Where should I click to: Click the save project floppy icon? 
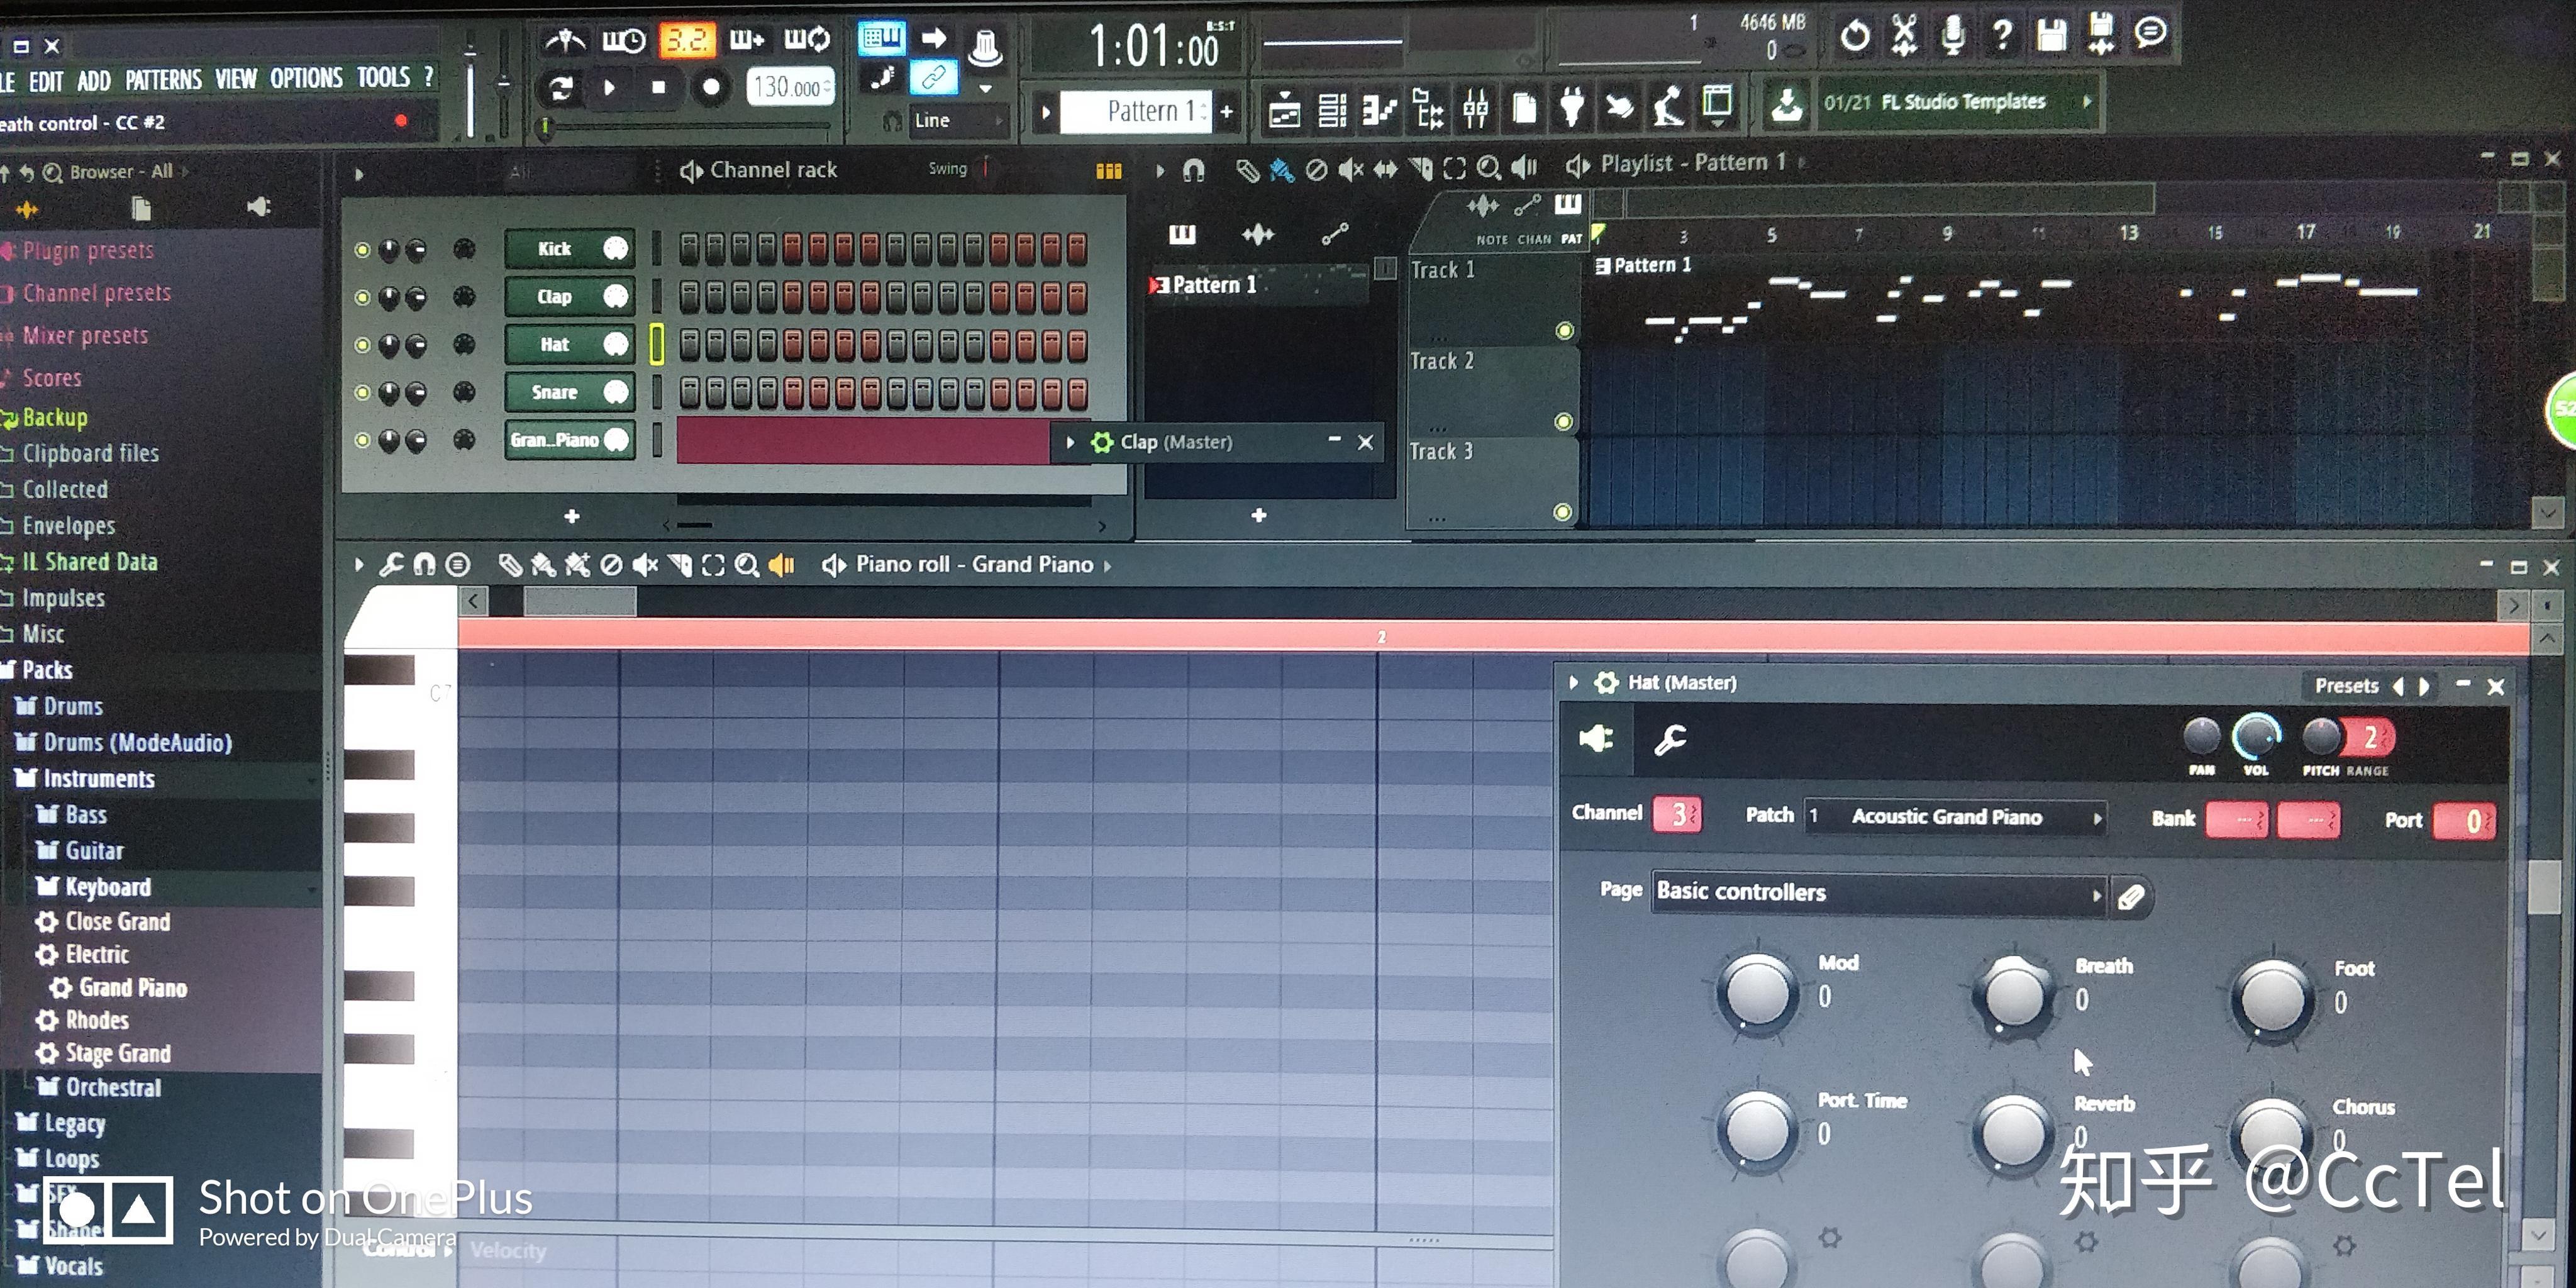pos(2052,36)
